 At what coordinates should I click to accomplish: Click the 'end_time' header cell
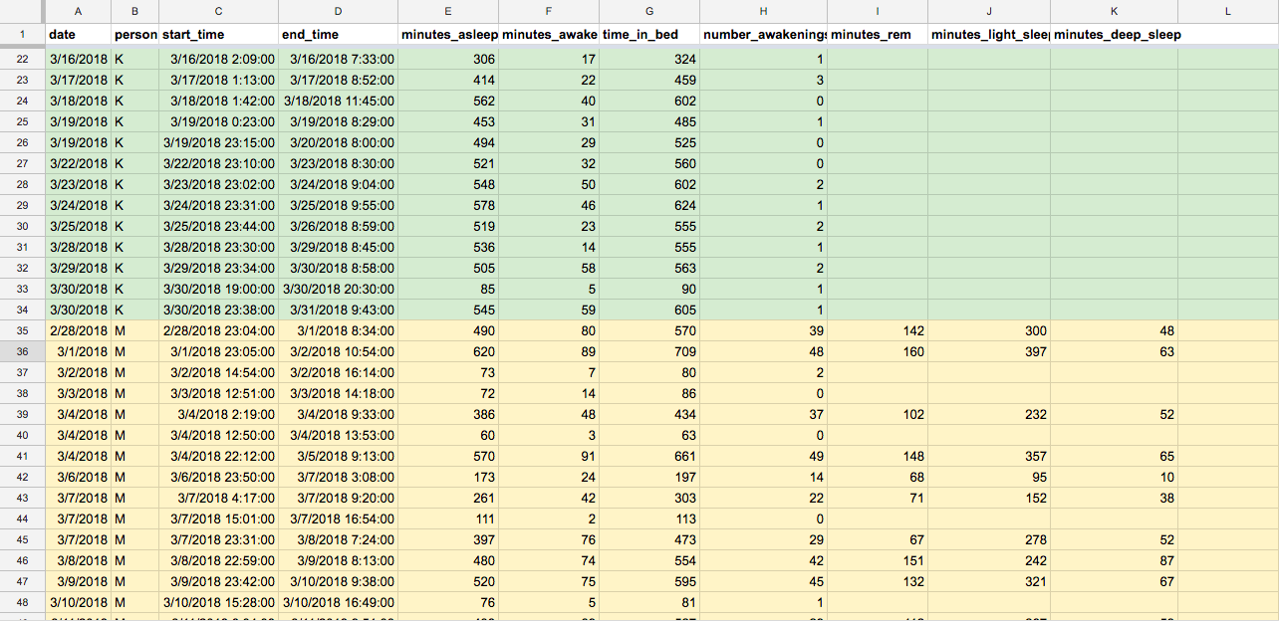(338, 35)
